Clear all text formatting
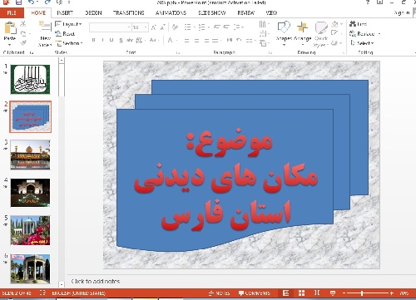 click(x=175, y=27)
